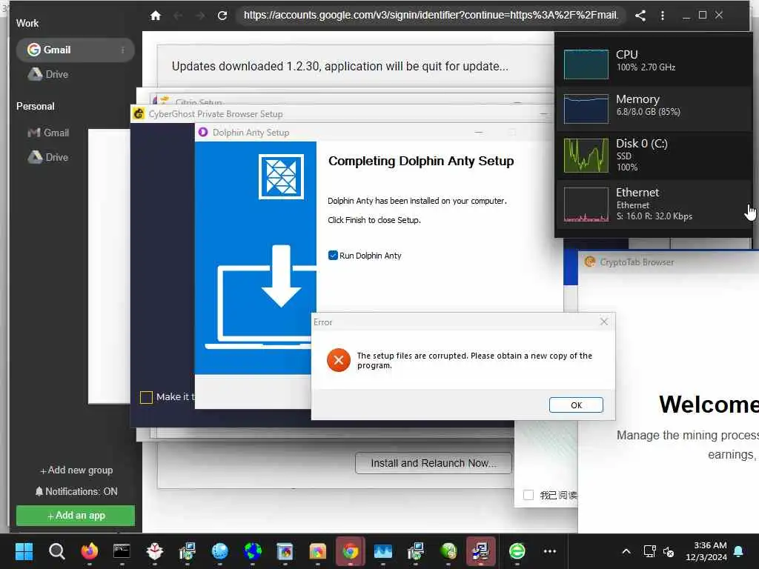Select Gmail under the Work group
Image resolution: width=759 pixels, height=569 pixels.
coord(75,50)
